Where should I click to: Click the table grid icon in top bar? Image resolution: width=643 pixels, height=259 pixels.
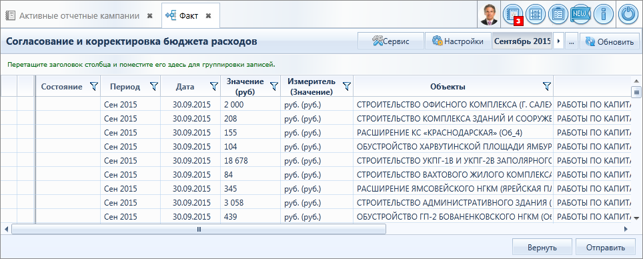[x=536, y=15]
